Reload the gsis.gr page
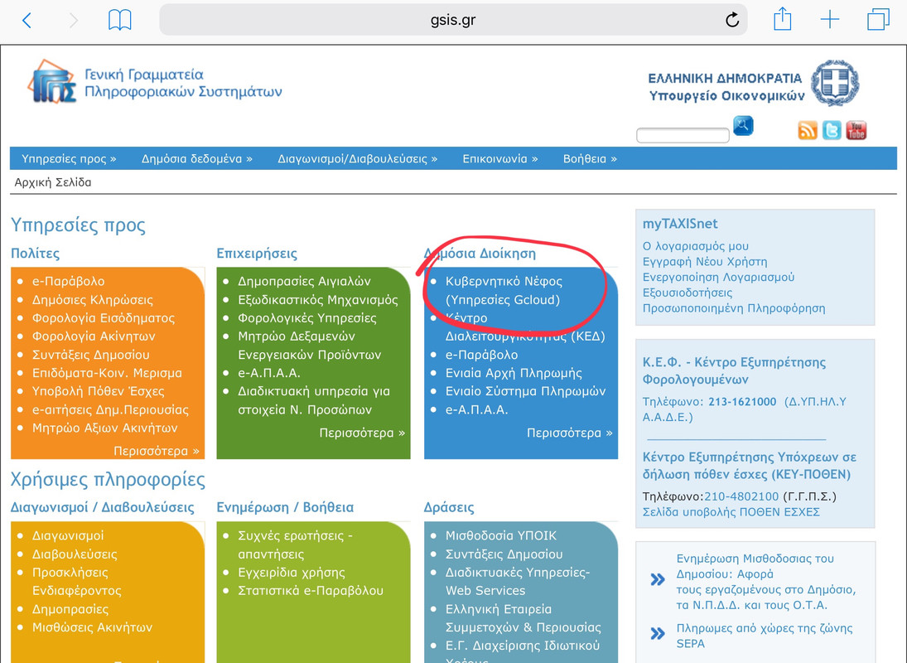This screenshot has height=663, width=907. pyautogui.click(x=731, y=20)
